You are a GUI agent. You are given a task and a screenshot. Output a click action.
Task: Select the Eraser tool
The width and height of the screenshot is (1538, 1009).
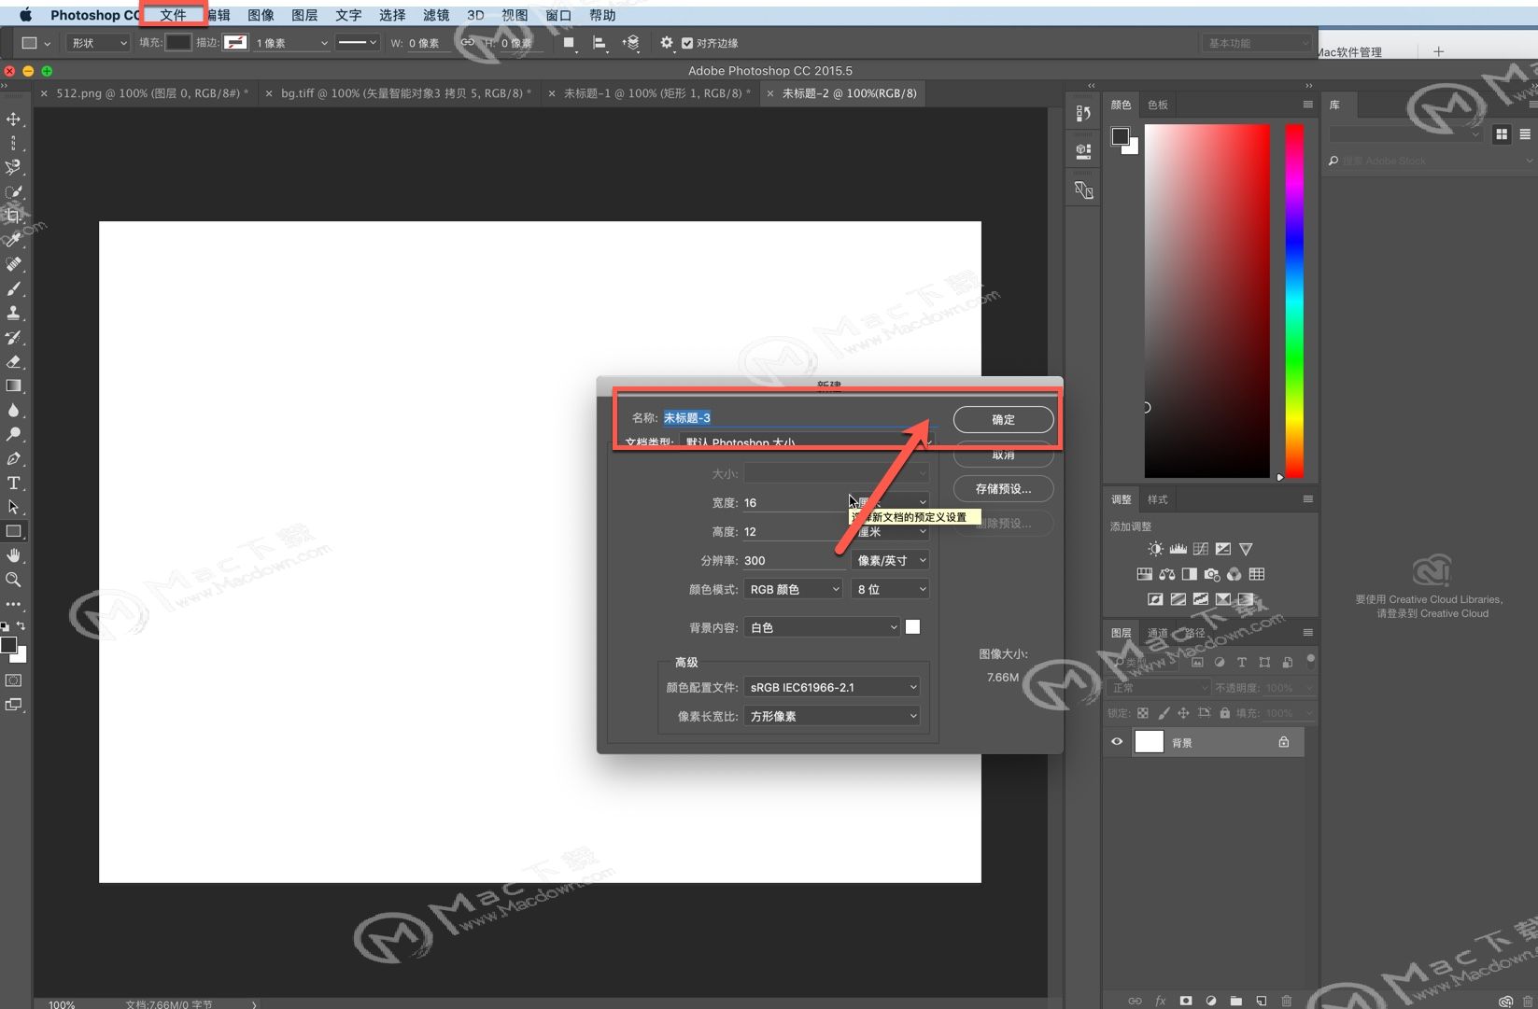[14, 362]
